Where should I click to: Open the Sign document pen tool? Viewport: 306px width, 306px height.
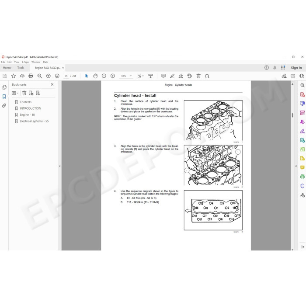coord(181,76)
